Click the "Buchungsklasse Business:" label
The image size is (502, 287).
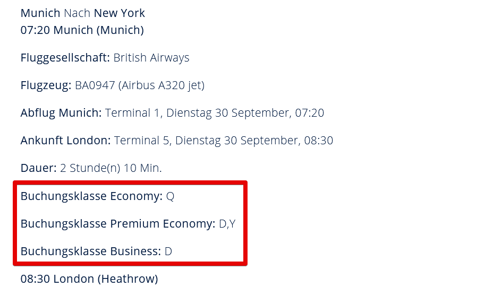(90, 251)
